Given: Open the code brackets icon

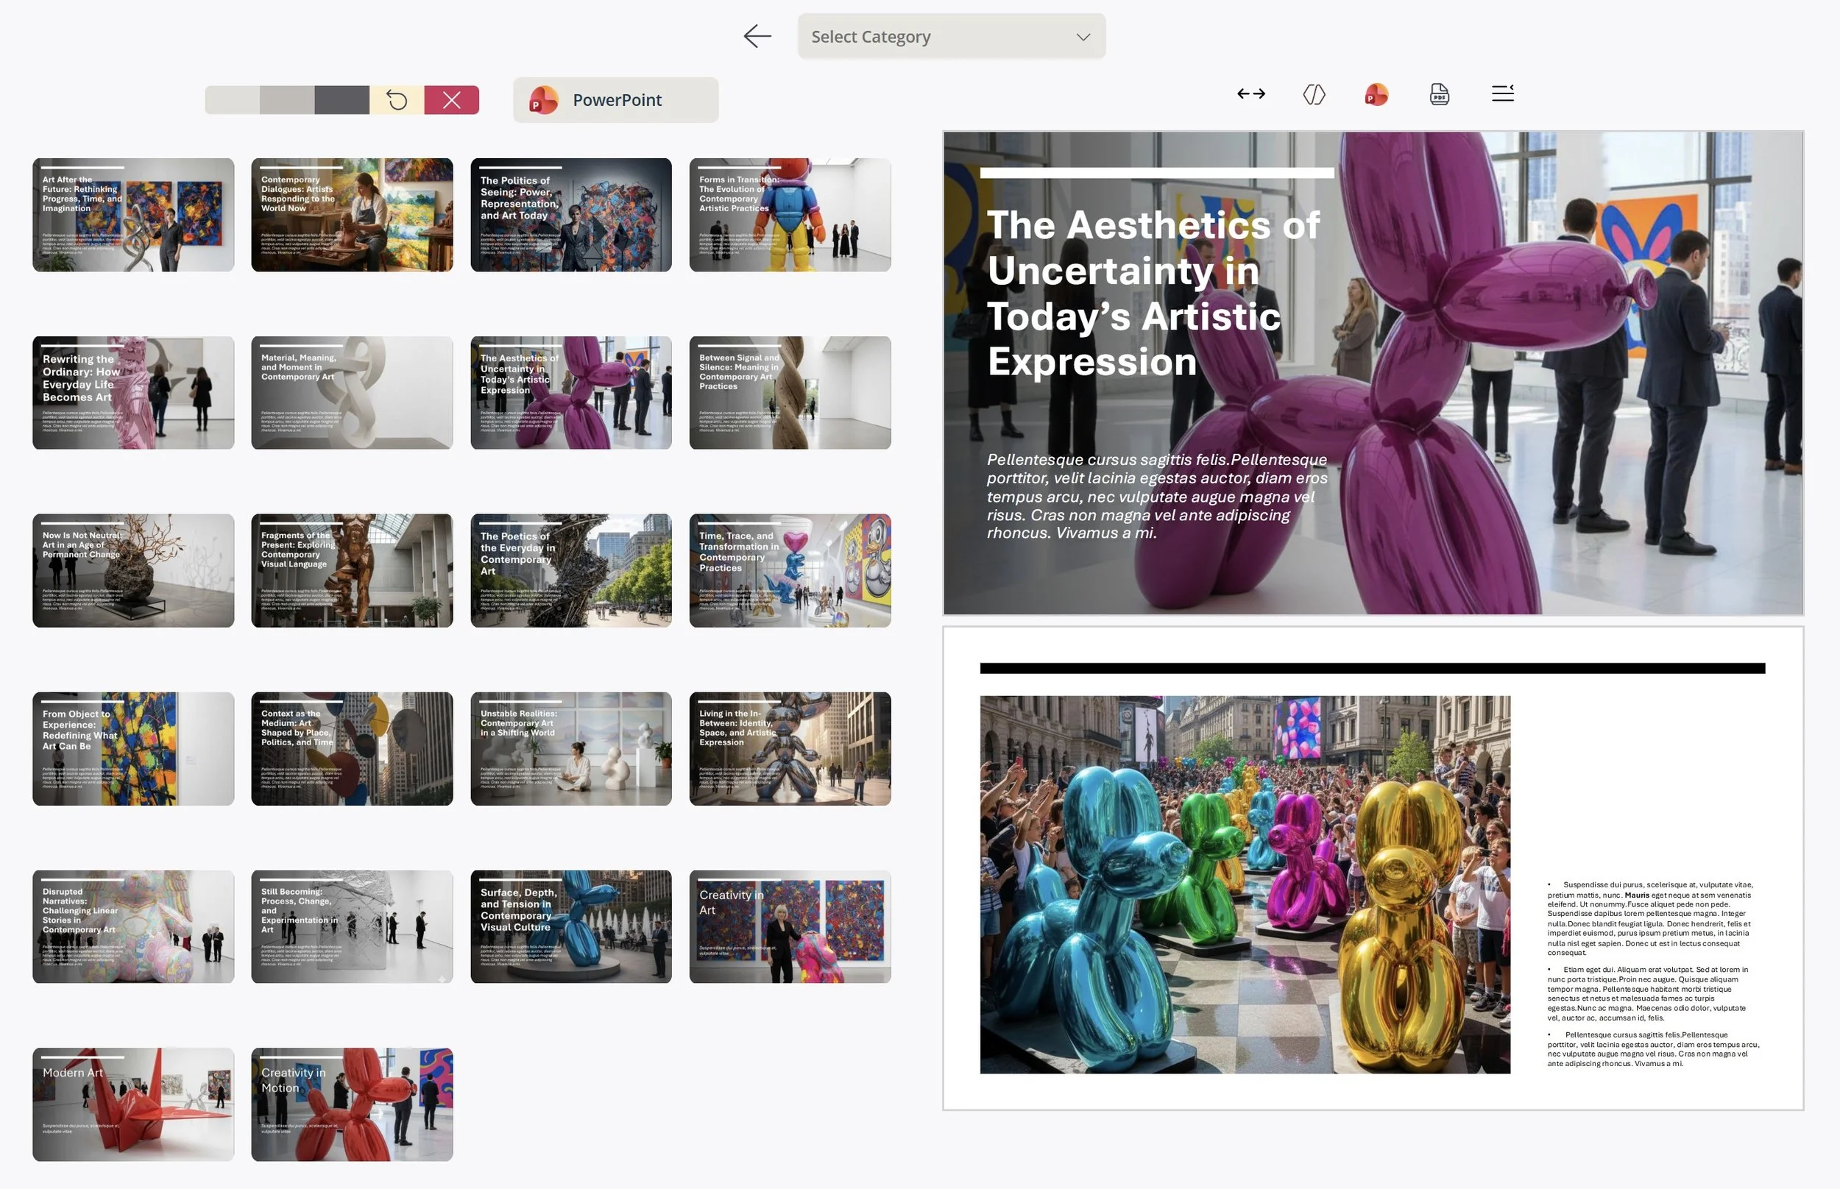Looking at the screenshot, I should coord(1314,94).
